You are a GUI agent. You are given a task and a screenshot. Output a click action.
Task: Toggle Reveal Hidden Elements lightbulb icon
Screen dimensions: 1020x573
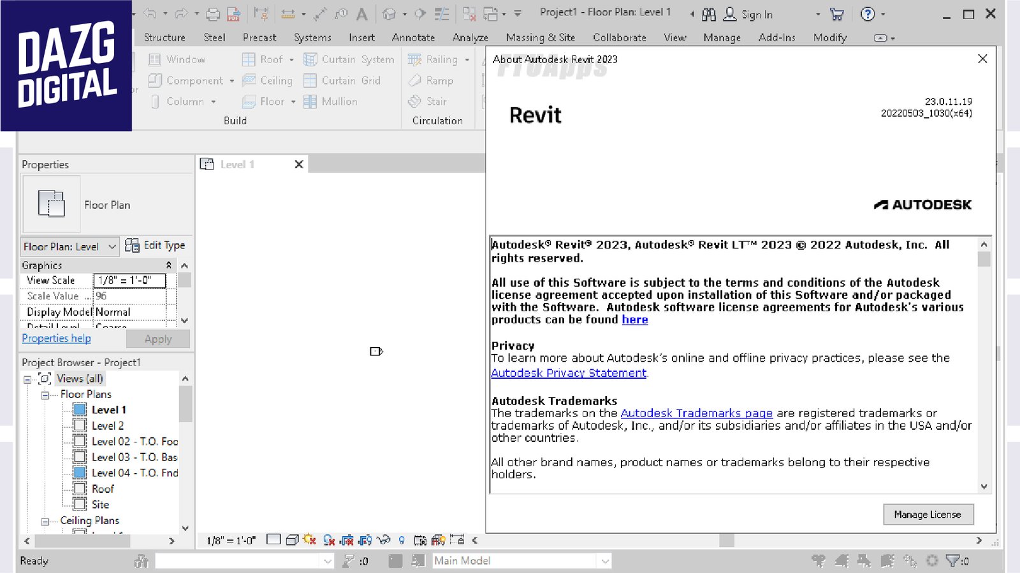[x=402, y=540]
